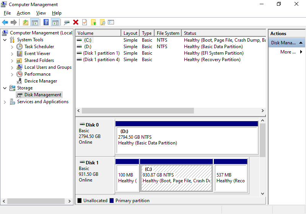Expand the Task Scheduler node
306x214 pixels.
(x=12, y=47)
